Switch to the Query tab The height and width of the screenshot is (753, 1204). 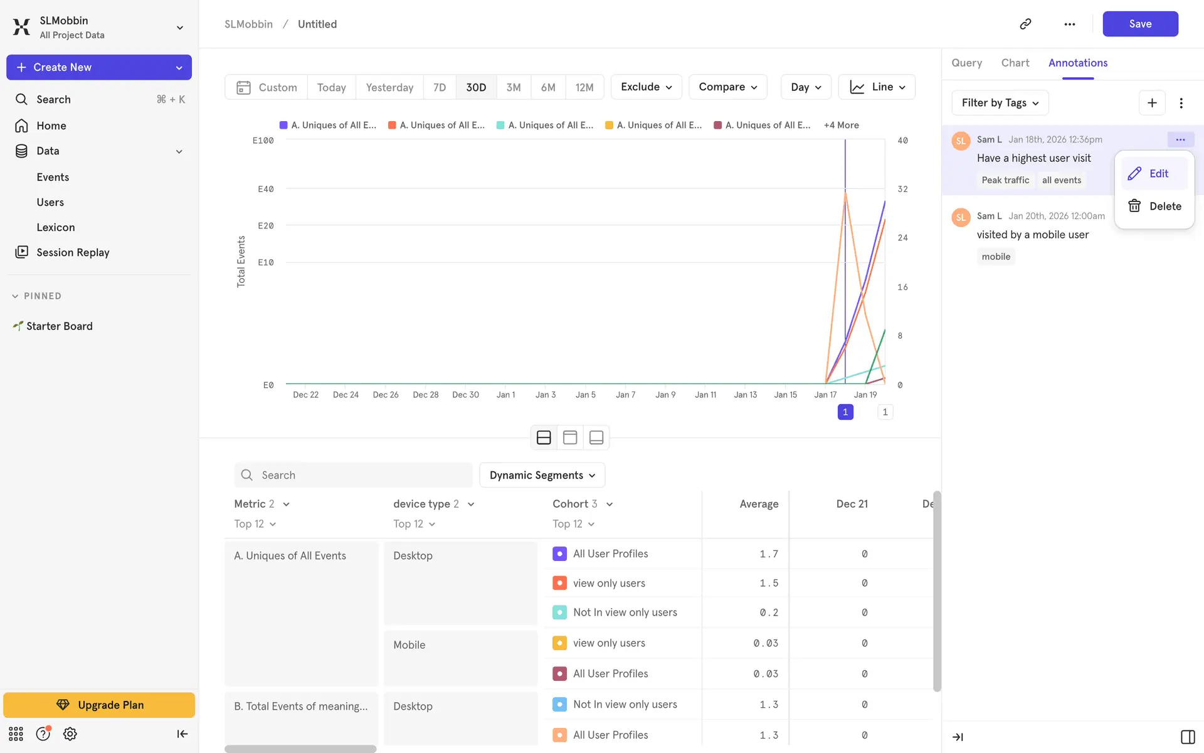pos(966,63)
